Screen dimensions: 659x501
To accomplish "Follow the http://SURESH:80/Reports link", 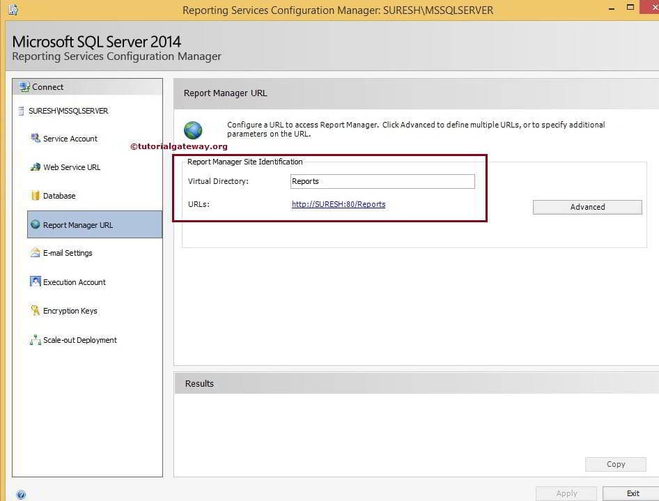I will (339, 204).
